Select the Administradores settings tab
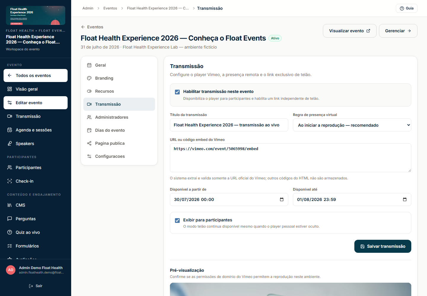427x296 pixels. [x=119, y=117]
